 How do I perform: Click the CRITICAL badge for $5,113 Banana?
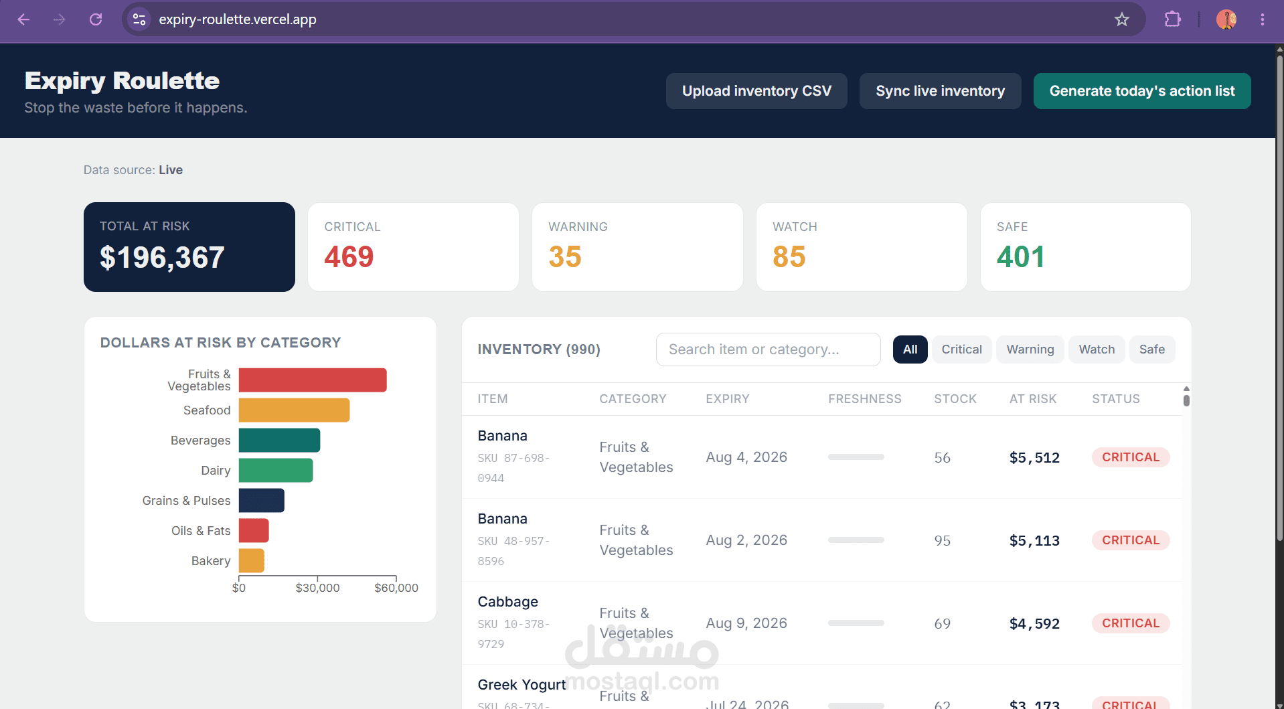1131,540
